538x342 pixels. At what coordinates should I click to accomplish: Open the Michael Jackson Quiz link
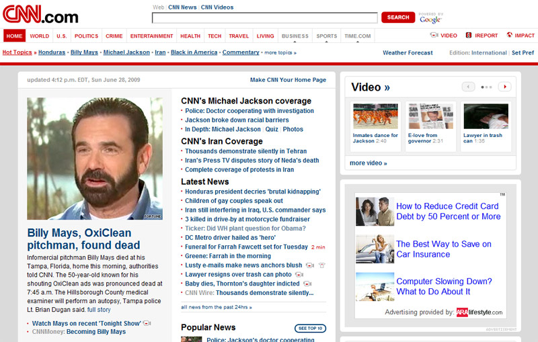(272, 129)
